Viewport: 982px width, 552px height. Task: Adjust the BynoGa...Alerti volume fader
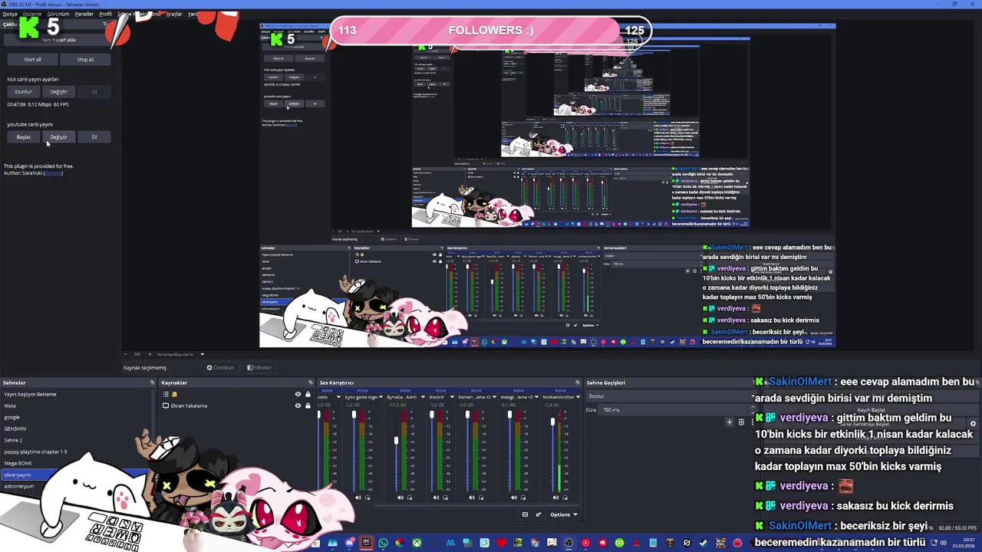click(x=397, y=440)
